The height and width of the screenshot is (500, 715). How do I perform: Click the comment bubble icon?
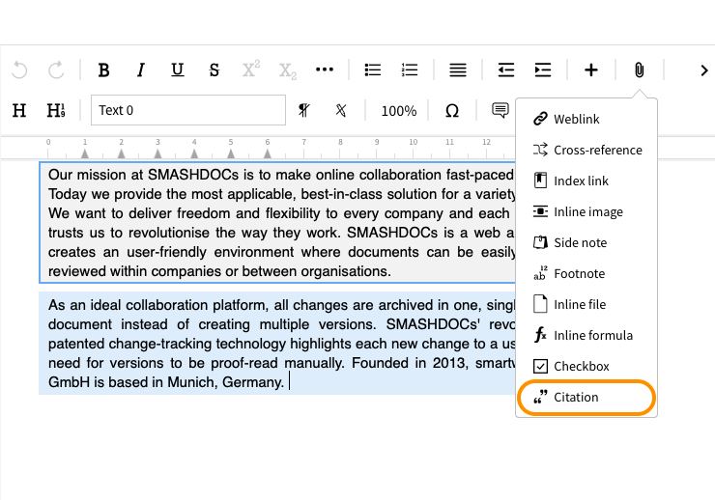(500, 110)
